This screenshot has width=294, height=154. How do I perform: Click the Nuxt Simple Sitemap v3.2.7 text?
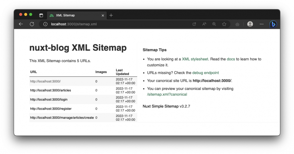(x=166, y=106)
